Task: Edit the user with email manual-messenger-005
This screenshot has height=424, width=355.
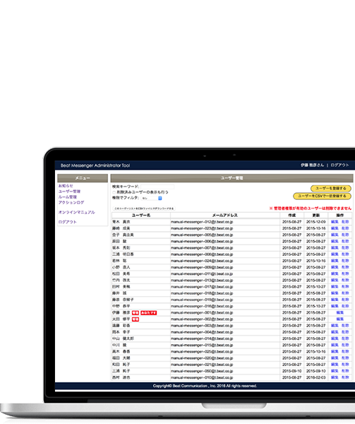Action: tap(335, 235)
